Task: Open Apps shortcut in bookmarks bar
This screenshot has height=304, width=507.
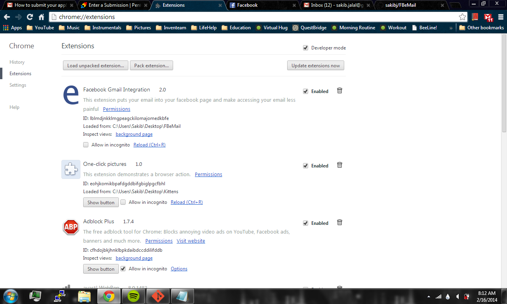Action: pyautogui.click(x=12, y=28)
